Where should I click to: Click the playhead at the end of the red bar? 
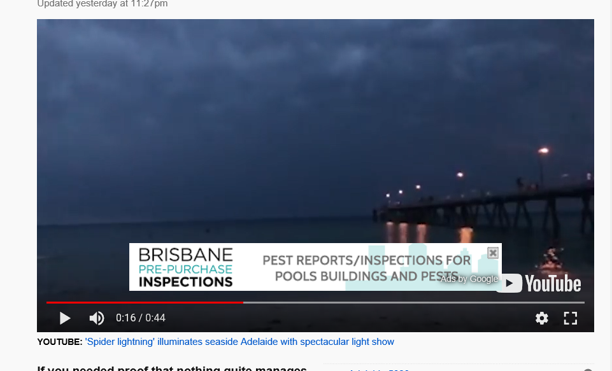243,302
